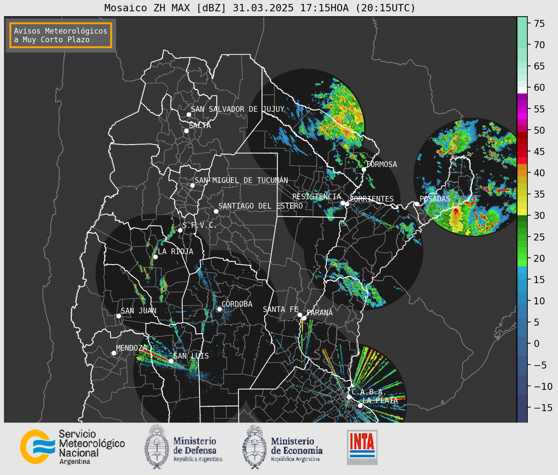Select the San Luis city marker
Viewport: 558px width, 475px height.
tap(171, 361)
